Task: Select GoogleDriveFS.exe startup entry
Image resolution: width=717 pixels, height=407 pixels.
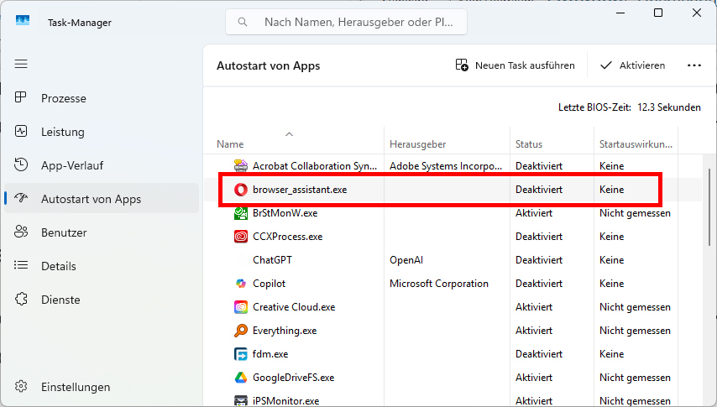Action: (453, 378)
